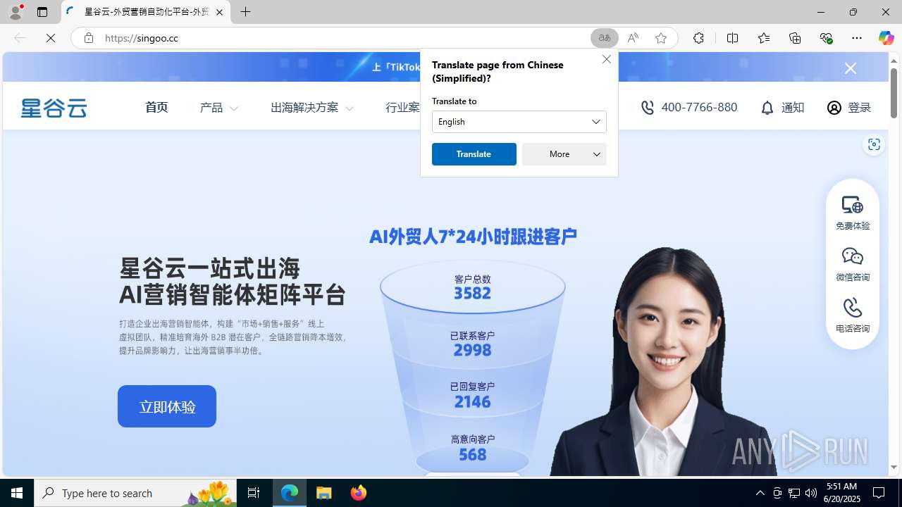The image size is (902, 507).
Task: Open the action center notifications icon
Action: pyautogui.click(x=879, y=493)
